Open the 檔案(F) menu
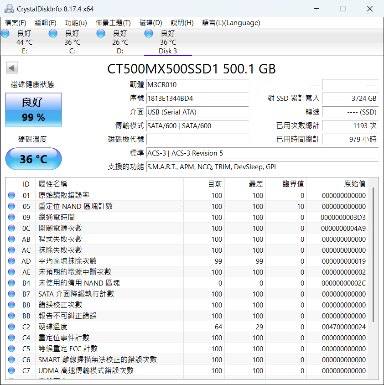 (16, 23)
